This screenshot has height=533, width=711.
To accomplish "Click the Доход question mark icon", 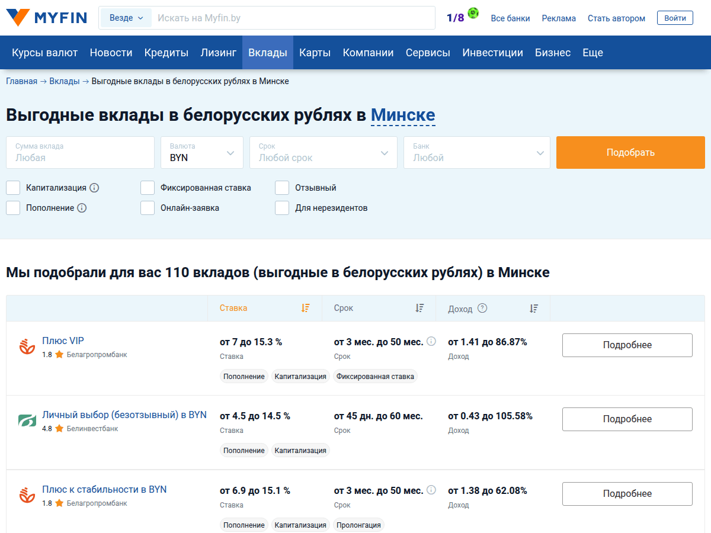I will [x=482, y=308].
